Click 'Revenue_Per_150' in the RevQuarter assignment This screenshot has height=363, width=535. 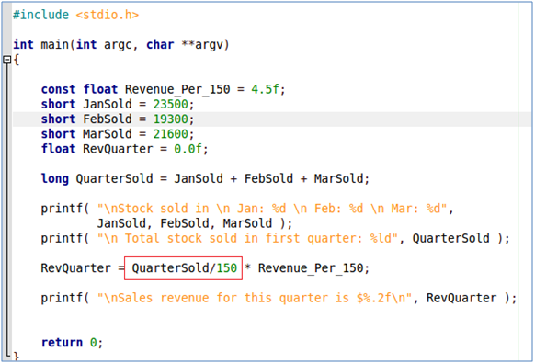[311, 268]
